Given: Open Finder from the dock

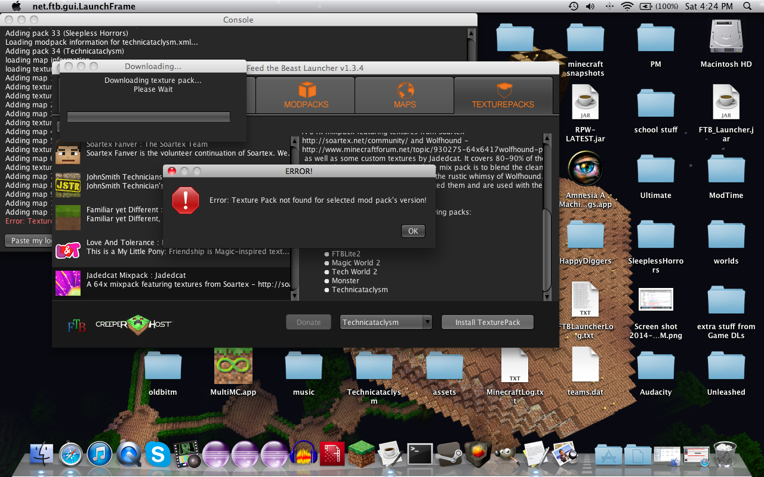Looking at the screenshot, I should pos(42,455).
